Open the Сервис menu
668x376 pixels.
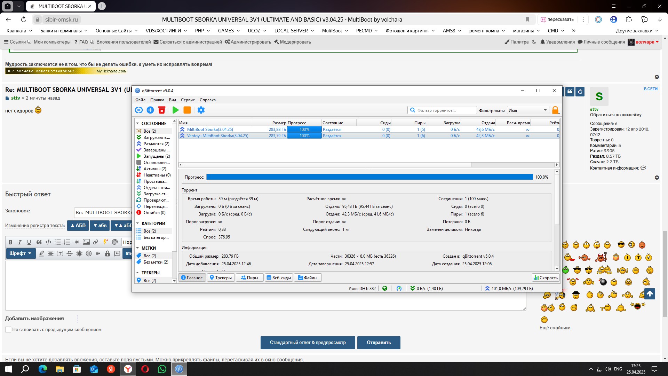188,100
